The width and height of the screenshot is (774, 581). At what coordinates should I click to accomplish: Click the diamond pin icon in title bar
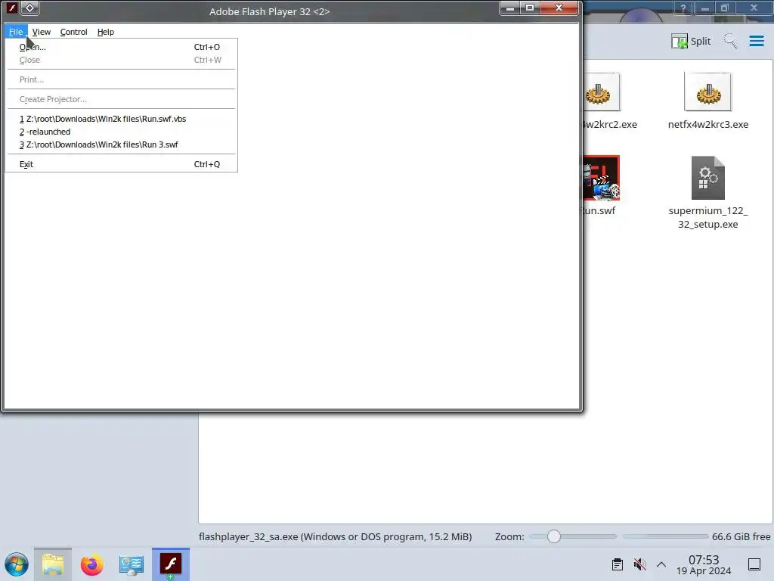pos(29,8)
